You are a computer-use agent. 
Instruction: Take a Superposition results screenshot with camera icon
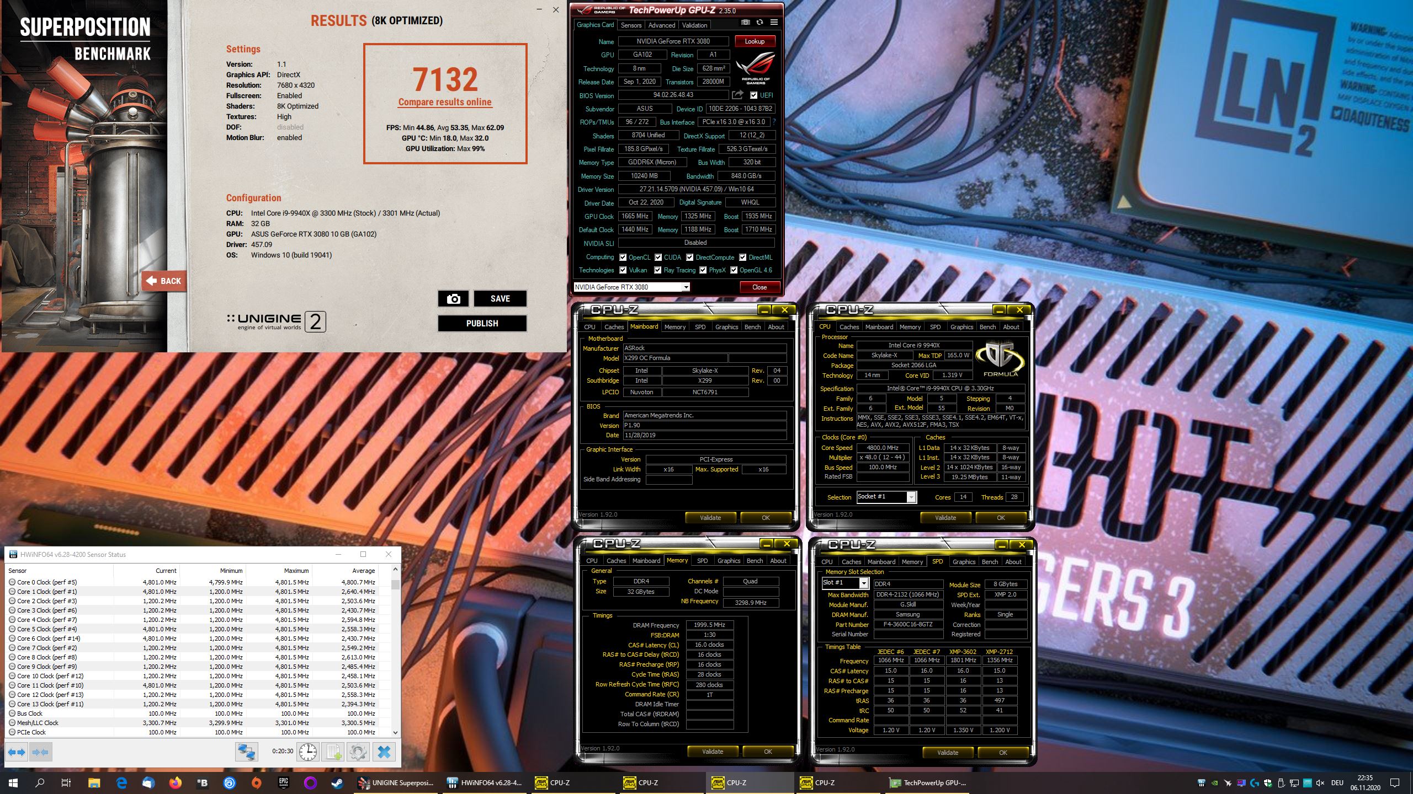click(x=453, y=298)
